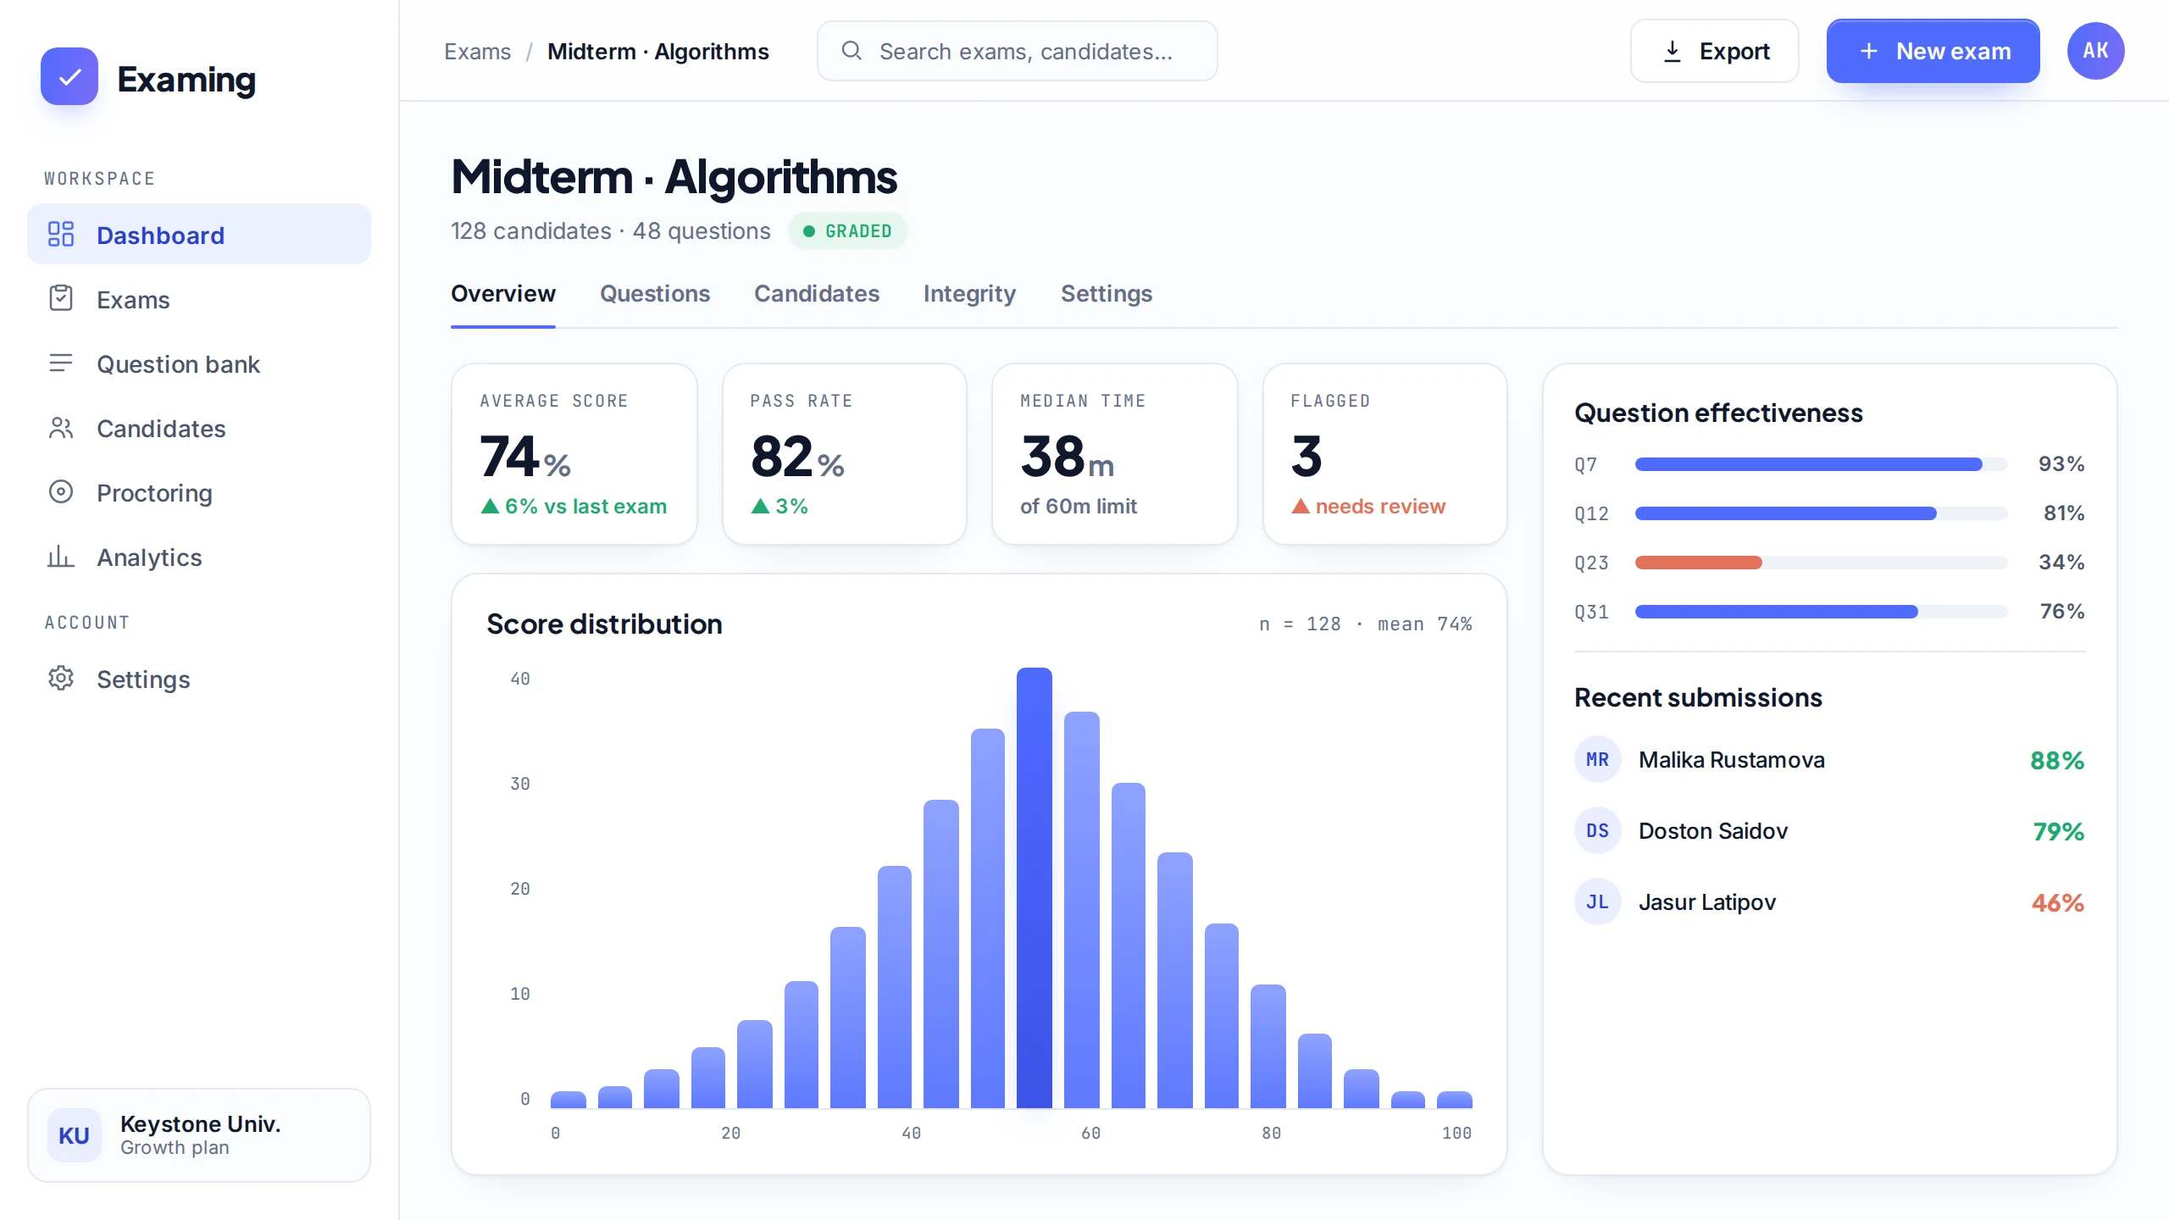The width and height of the screenshot is (2169, 1220).
Task: Click the Proctoring target icon
Action: tap(61, 492)
